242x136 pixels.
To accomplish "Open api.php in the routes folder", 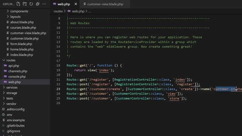I will [x=14, y=66].
